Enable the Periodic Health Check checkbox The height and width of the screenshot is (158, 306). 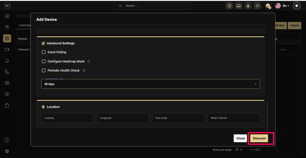click(44, 70)
